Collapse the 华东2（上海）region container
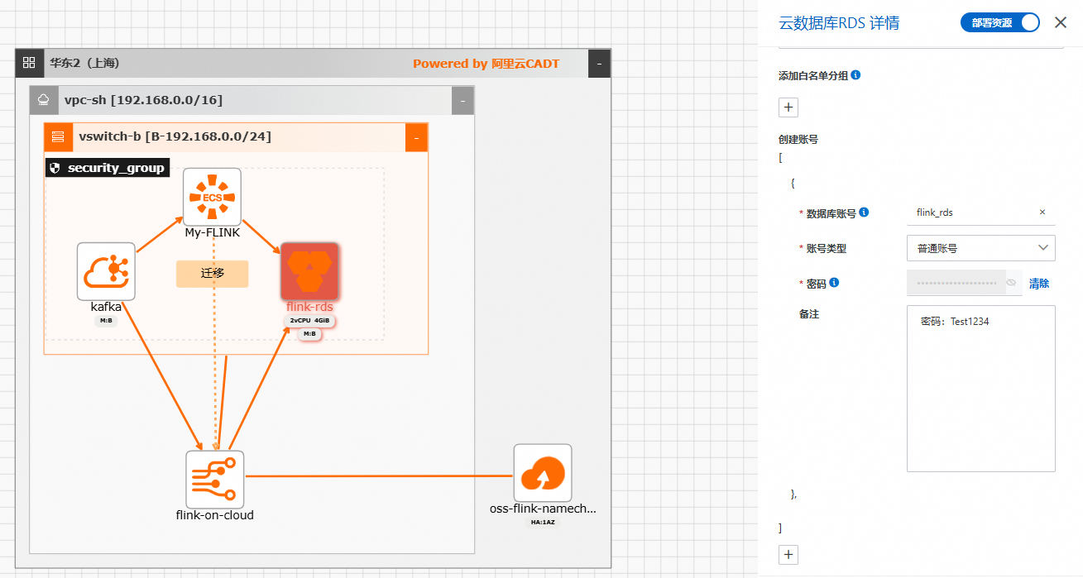The width and height of the screenshot is (1083, 578). [x=599, y=63]
